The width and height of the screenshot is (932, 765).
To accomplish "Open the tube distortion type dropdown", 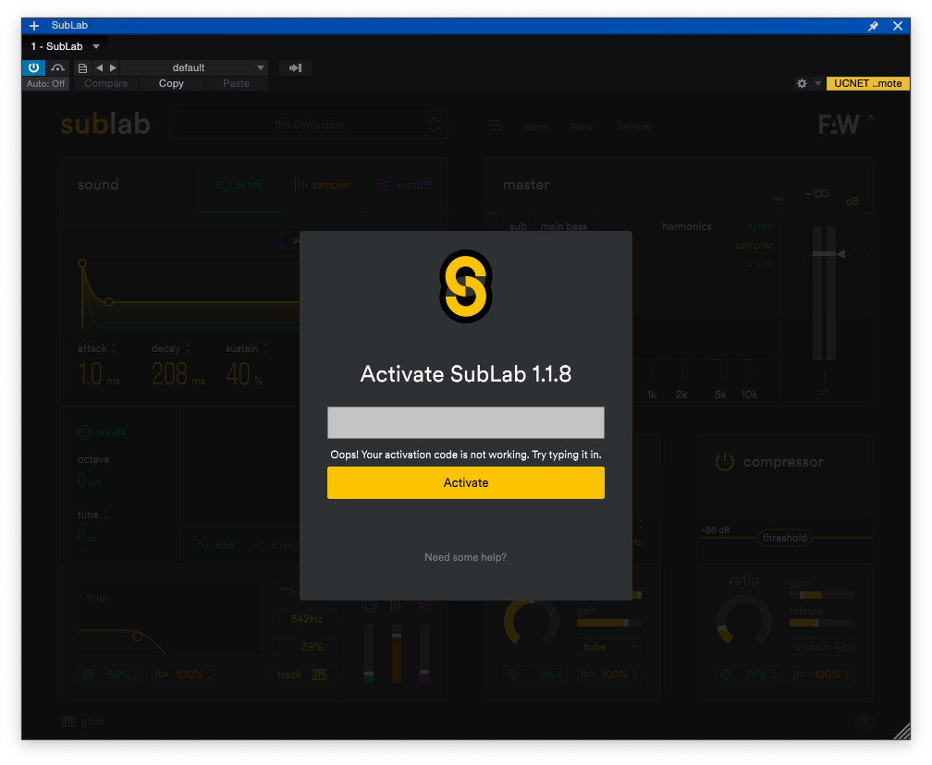I will click(608, 647).
